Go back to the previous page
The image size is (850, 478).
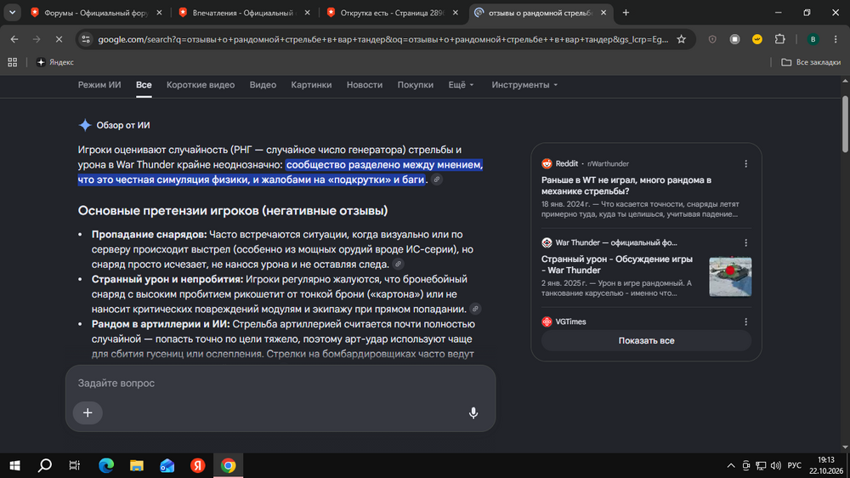pyautogui.click(x=14, y=39)
